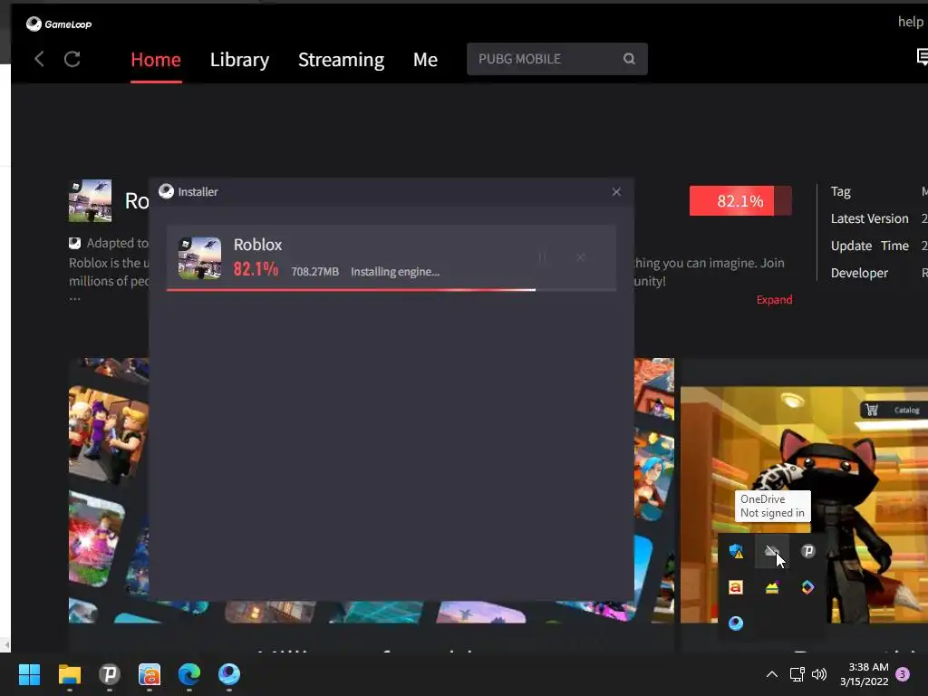The width and height of the screenshot is (928, 696).
Task: Click the Roblox game thumbnail on the page
Action: [x=90, y=201]
